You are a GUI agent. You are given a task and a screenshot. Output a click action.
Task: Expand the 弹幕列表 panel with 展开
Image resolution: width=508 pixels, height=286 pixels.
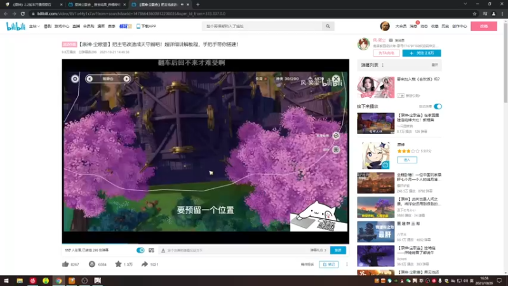(435, 65)
